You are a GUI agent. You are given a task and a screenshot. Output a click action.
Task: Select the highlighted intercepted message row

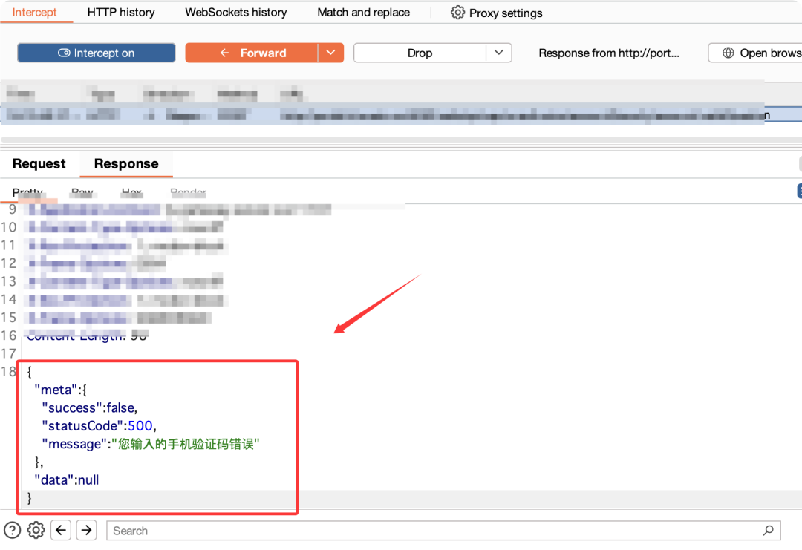pos(401,114)
